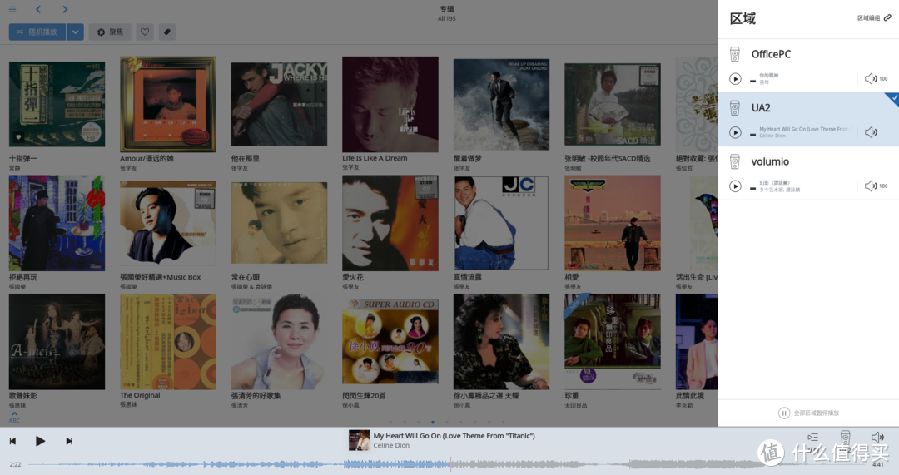Click the 区域编组 zone grouping link
Screen dimensions: 899x475
tap(874, 17)
